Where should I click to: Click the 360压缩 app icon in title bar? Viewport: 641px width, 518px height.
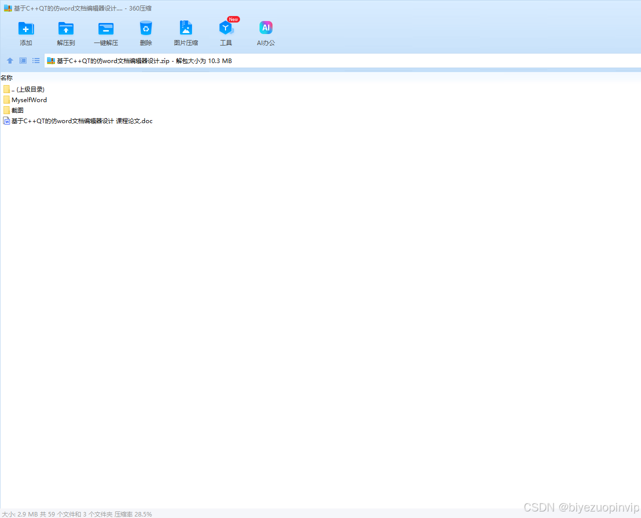7,9
